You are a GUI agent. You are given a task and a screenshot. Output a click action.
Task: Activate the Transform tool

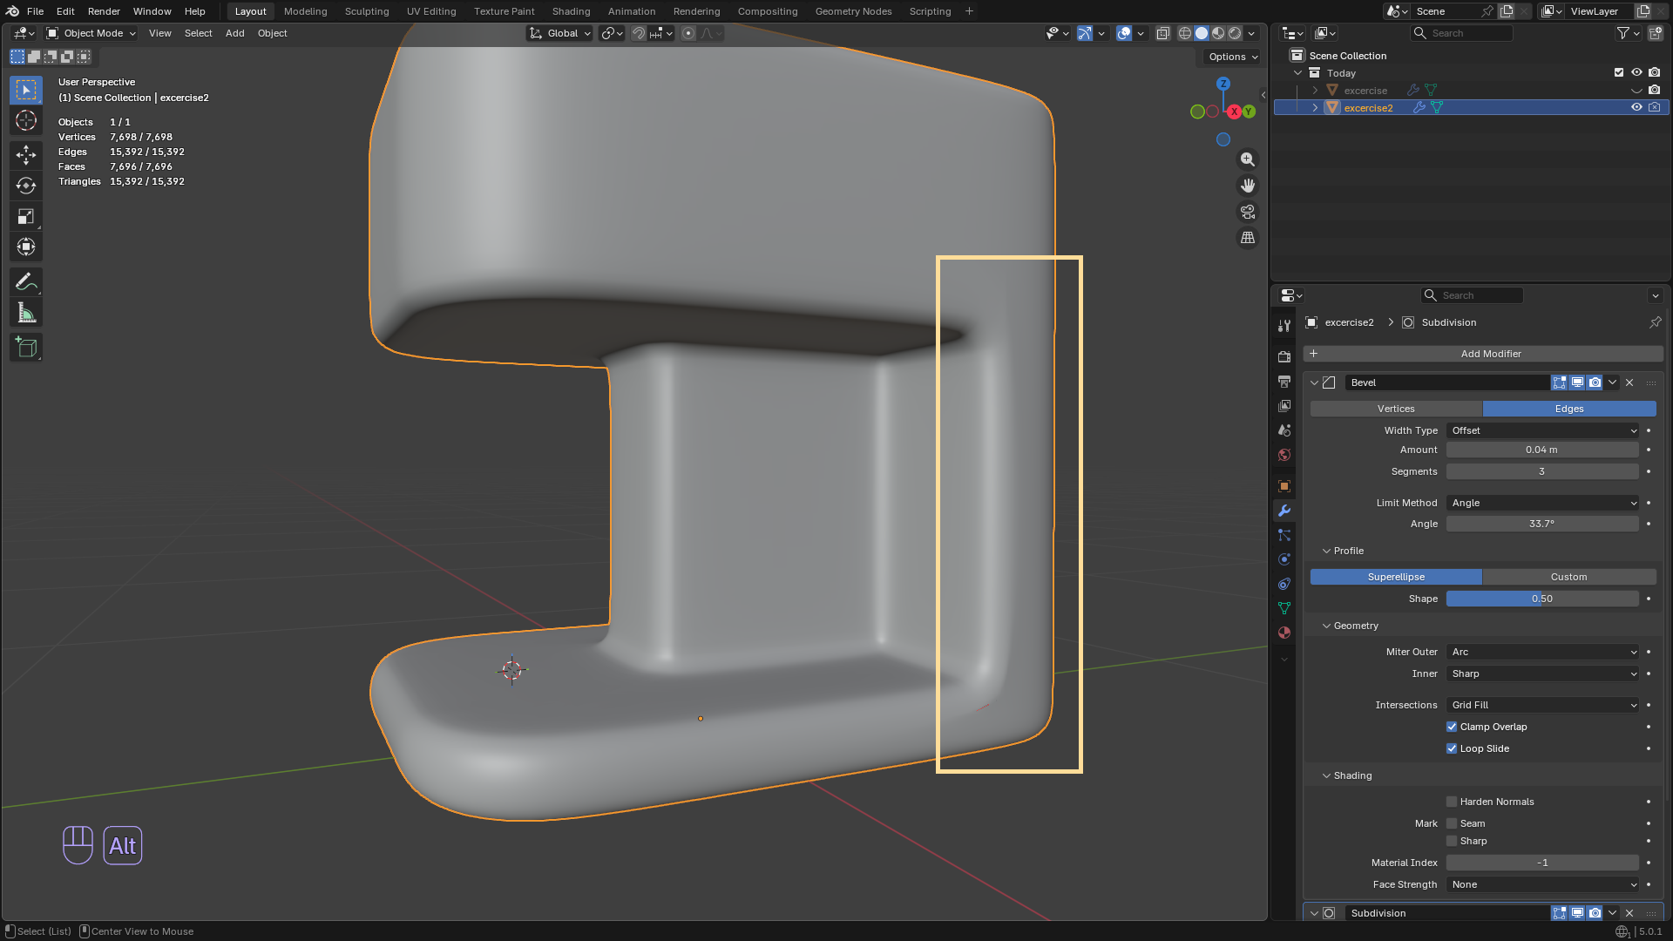26,247
